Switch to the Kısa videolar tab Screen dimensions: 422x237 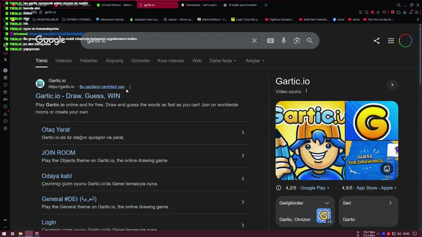171,61
